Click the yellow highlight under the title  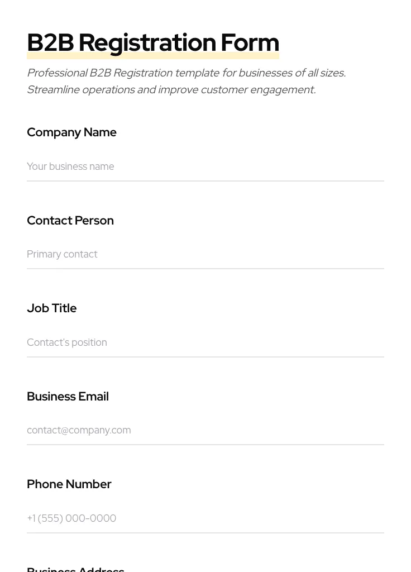[x=152, y=56]
